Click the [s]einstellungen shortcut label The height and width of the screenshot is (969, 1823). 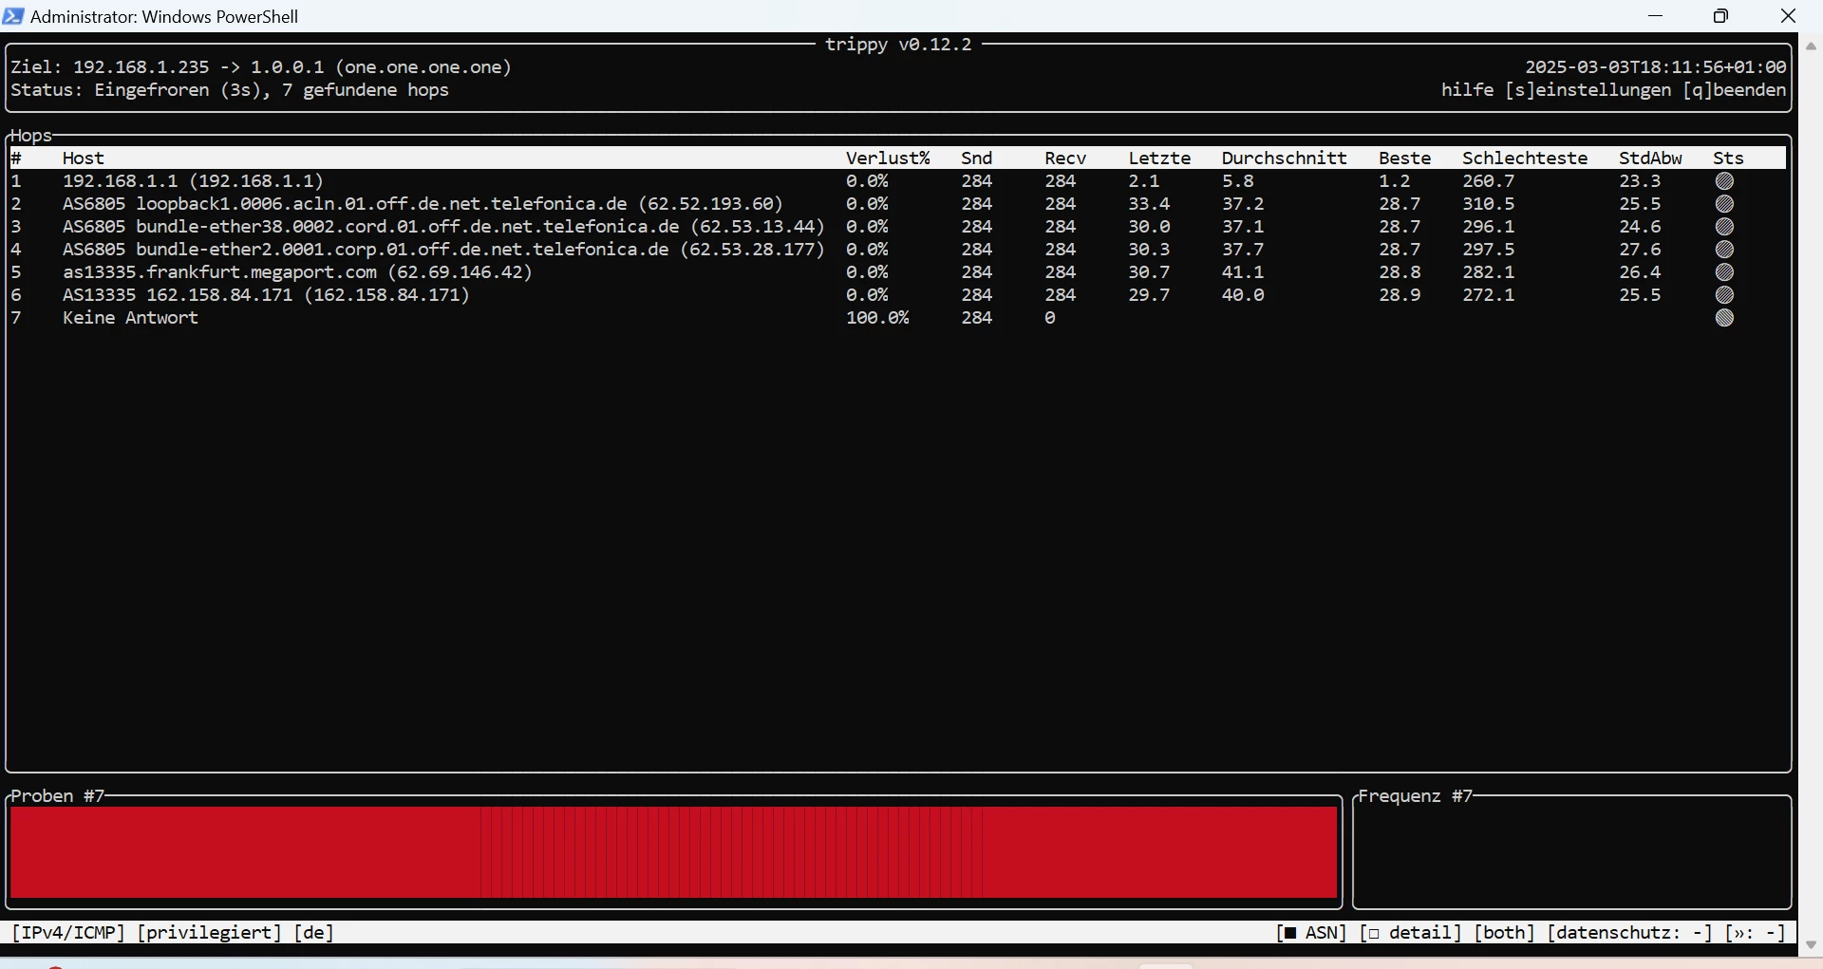click(x=1588, y=90)
